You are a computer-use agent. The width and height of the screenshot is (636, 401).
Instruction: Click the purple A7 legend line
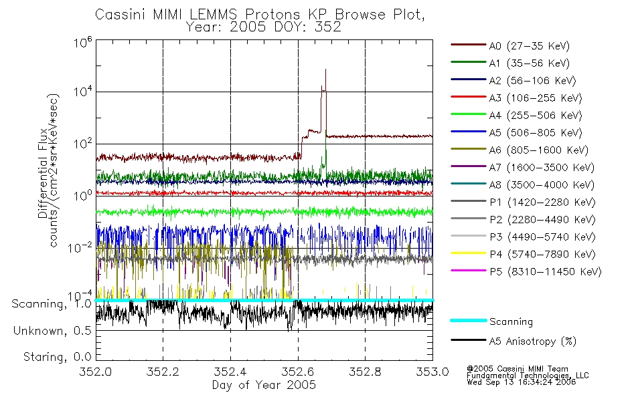click(x=468, y=166)
